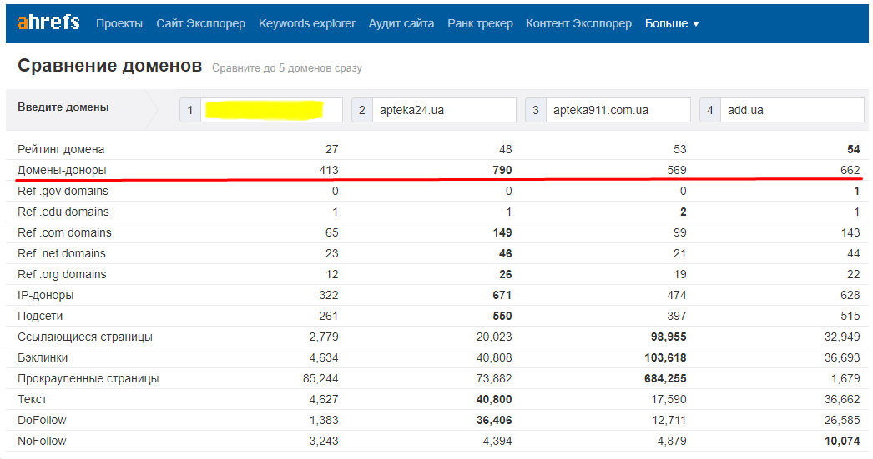Click the IP-доноры row label
This screenshot has width=873, height=459.
[x=45, y=295]
